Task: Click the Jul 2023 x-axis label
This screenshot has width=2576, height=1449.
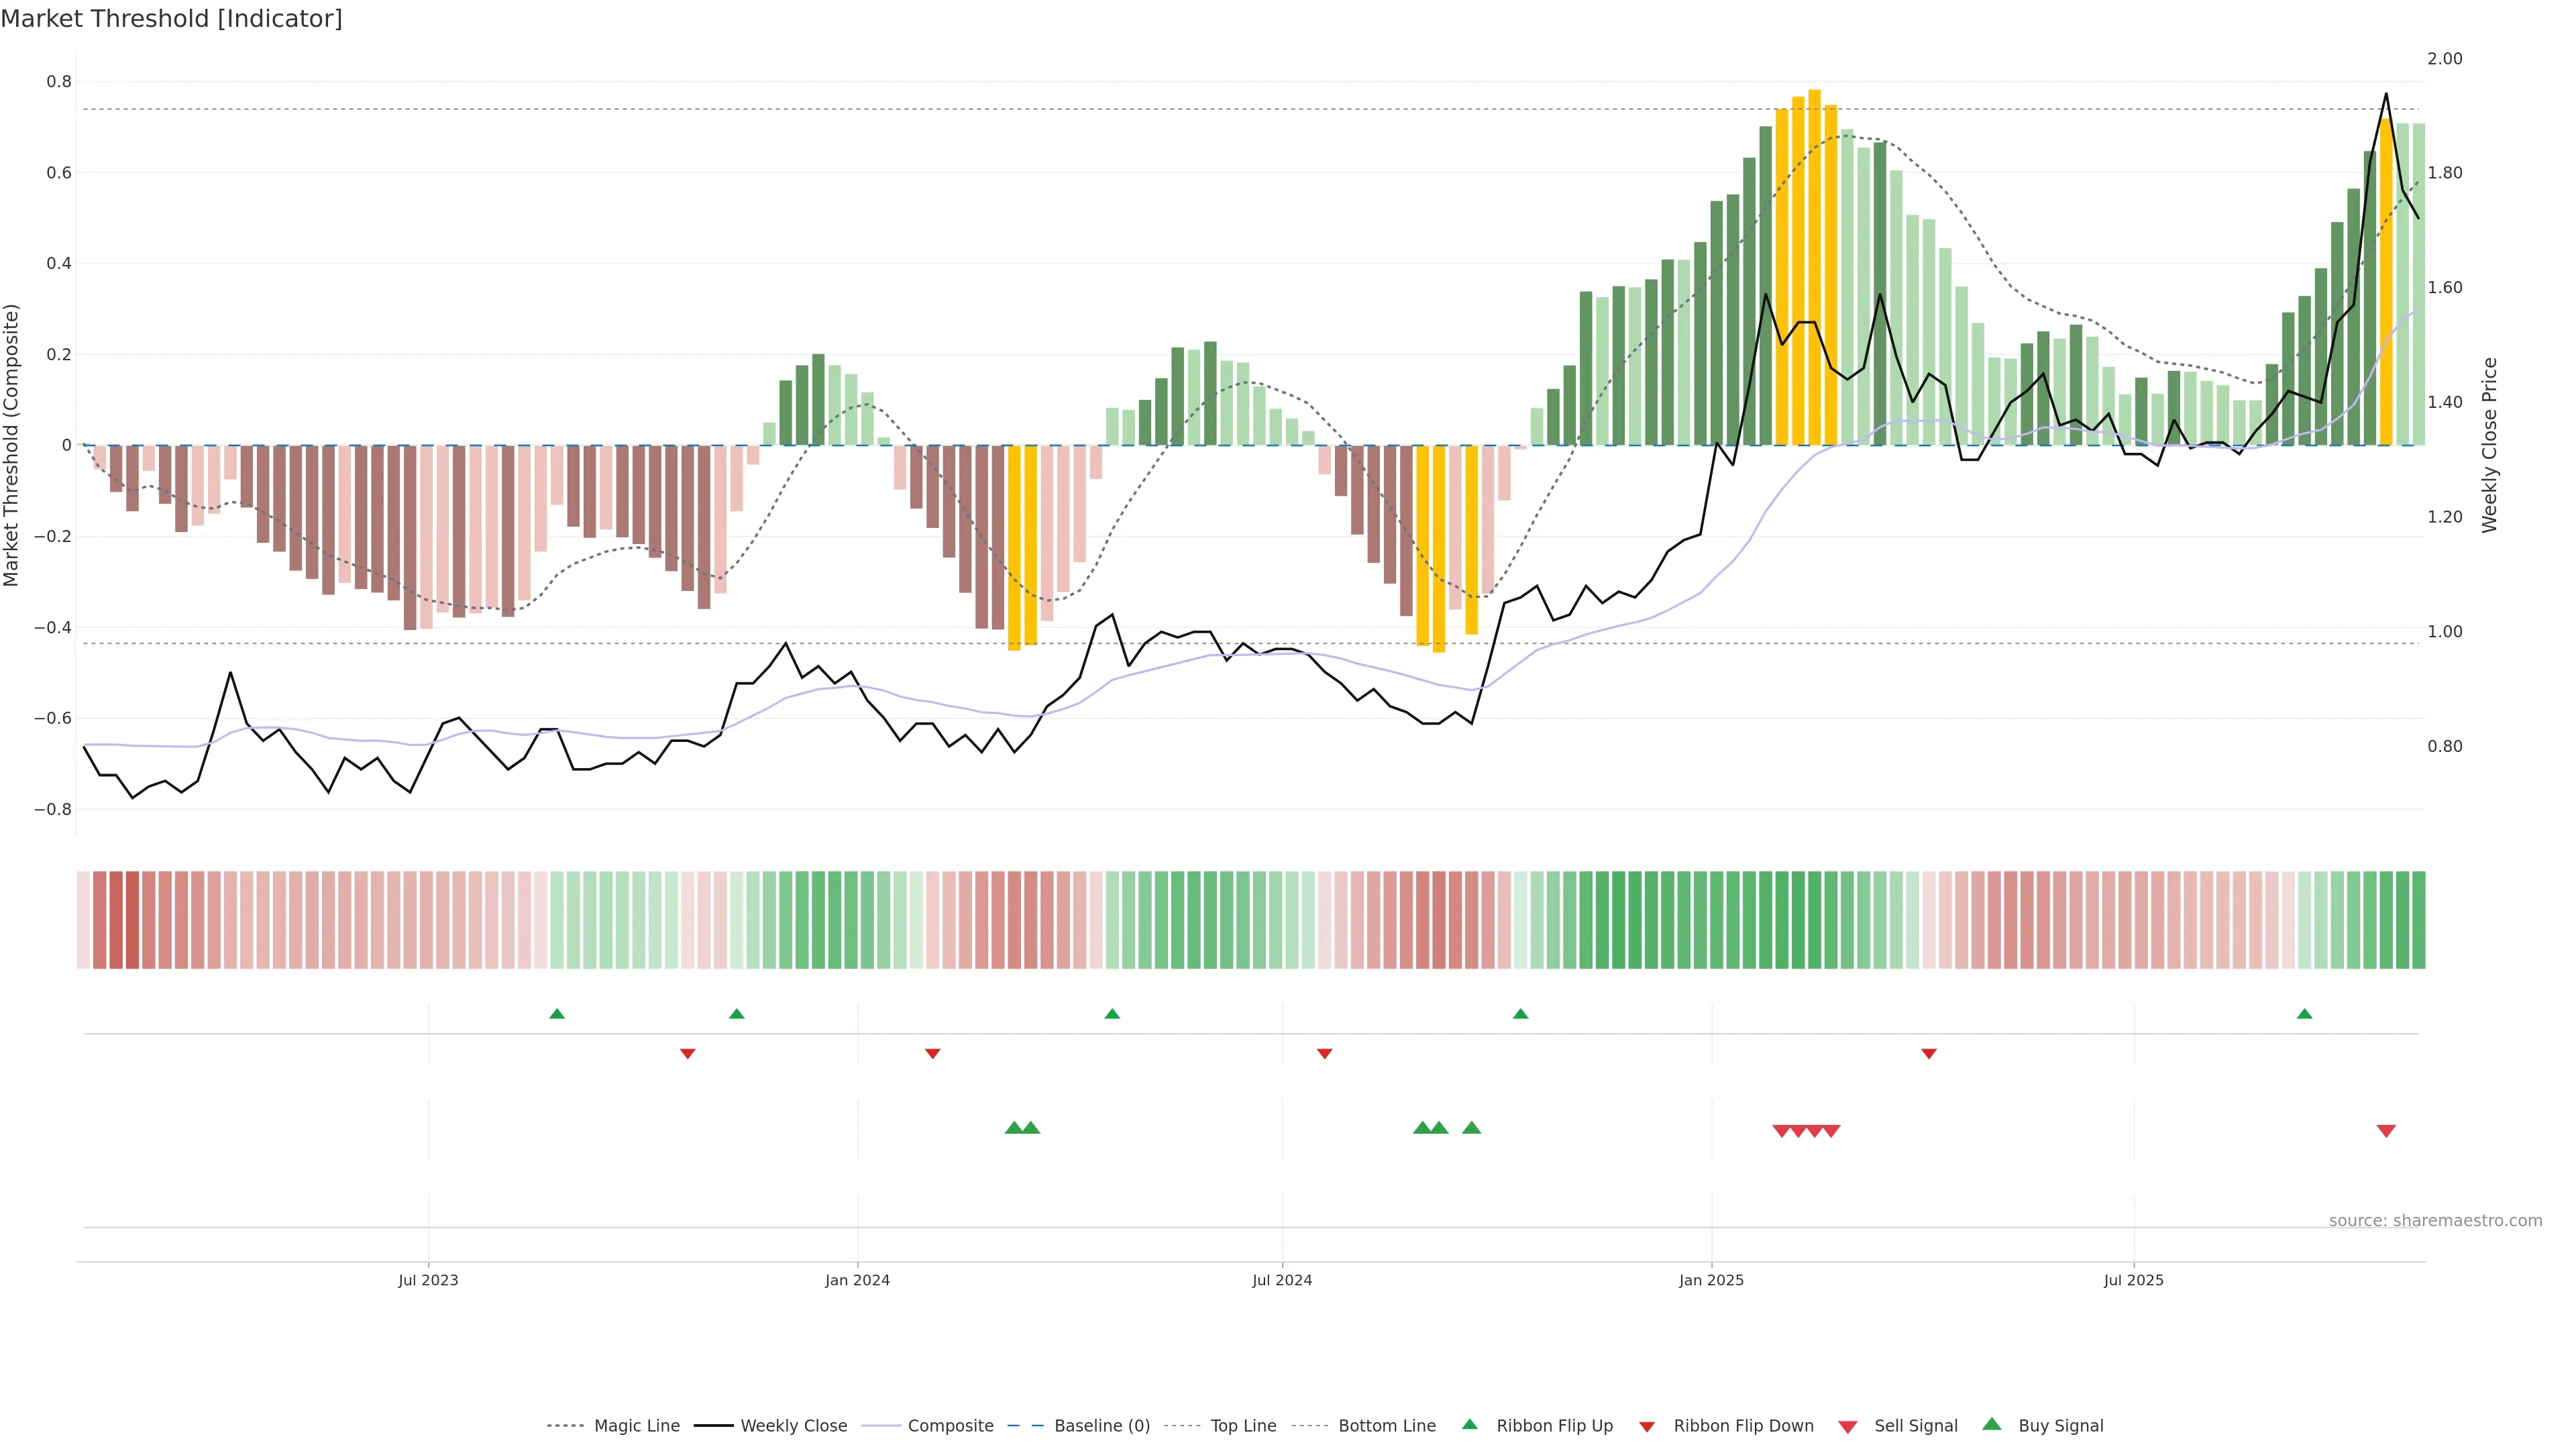Action: pyautogui.click(x=428, y=1280)
